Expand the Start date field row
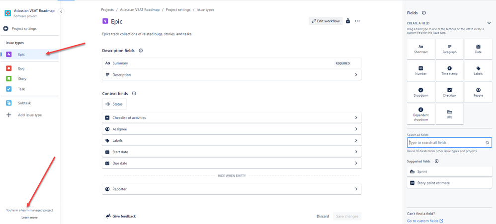Image resolution: width=496 pixels, height=224 pixels. (232, 152)
